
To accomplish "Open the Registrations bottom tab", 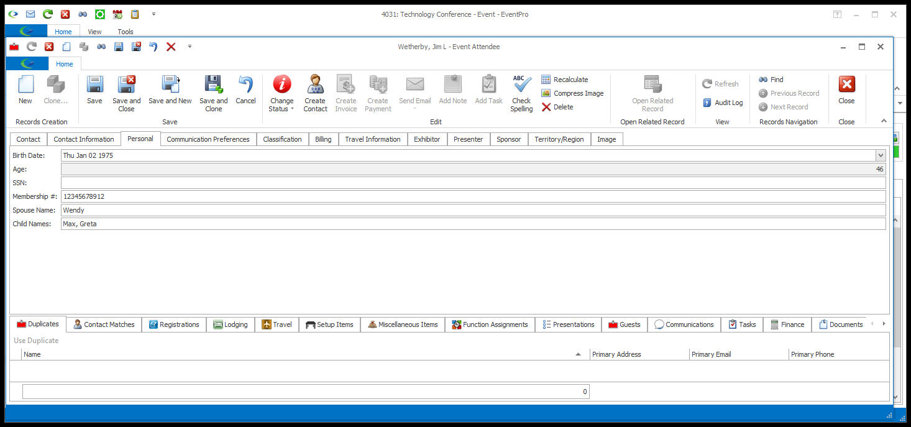I will [x=174, y=324].
